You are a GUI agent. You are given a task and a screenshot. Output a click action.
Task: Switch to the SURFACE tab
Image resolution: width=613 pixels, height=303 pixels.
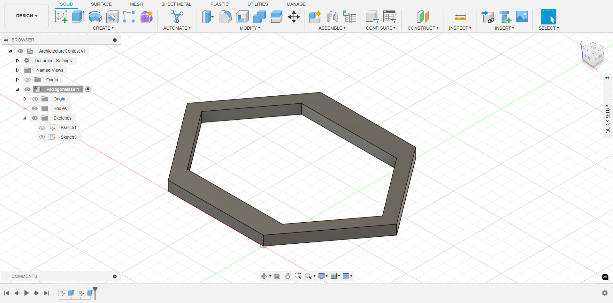pos(101,4)
